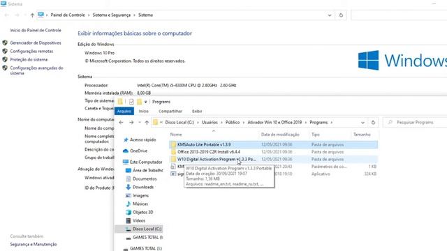
Task: Open Músicas in navigation pane
Action: (140, 204)
